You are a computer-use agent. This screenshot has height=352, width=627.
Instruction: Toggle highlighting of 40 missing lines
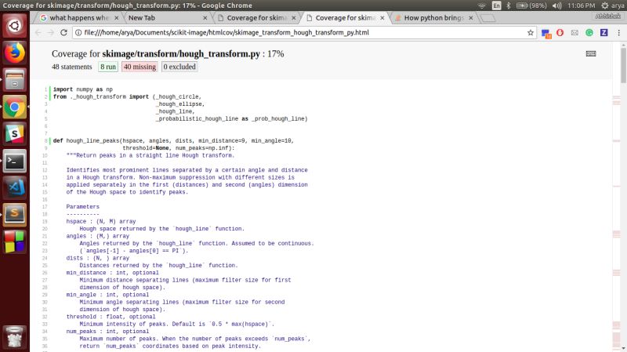(x=140, y=67)
